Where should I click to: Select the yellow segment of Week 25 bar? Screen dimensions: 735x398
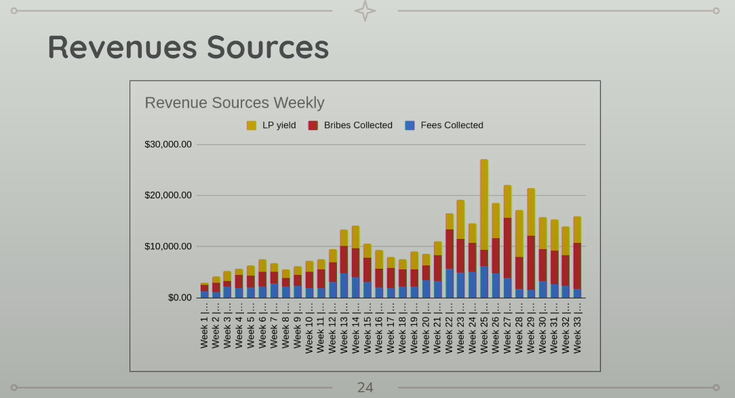(484, 204)
